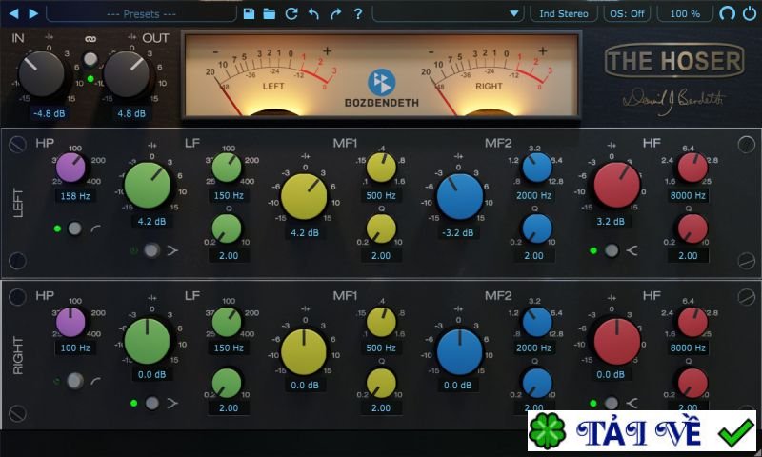This screenshot has height=457, width=762.
Task: Open the preset folder icon
Action: click(270, 13)
